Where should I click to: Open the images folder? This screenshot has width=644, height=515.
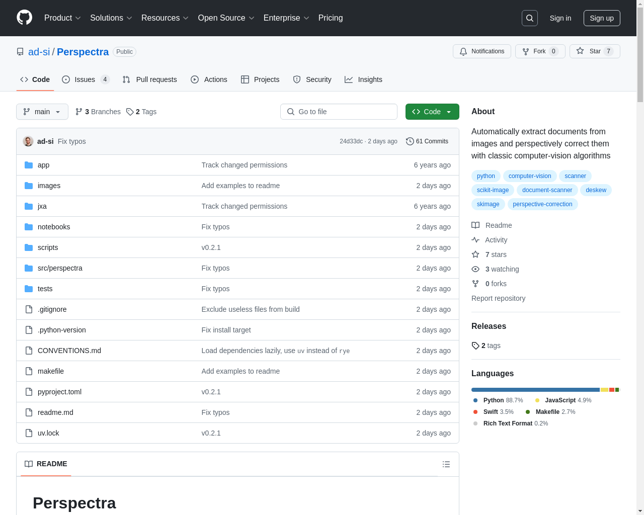[x=49, y=186]
